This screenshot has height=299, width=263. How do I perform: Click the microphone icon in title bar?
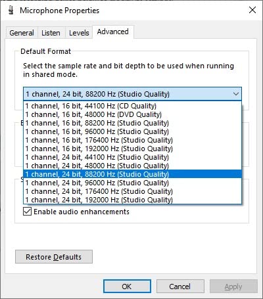pyautogui.click(x=11, y=11)
